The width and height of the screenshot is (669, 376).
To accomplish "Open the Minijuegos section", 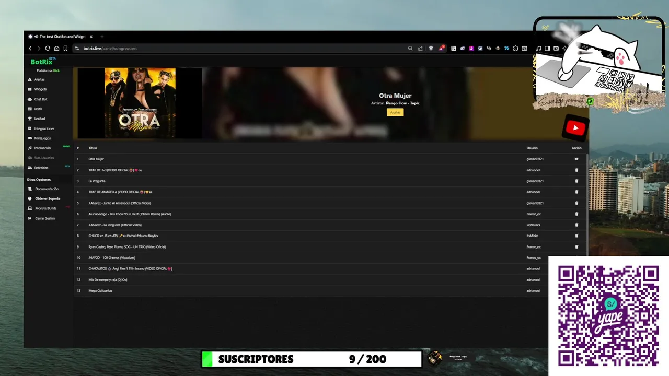I will click(42, 138).
